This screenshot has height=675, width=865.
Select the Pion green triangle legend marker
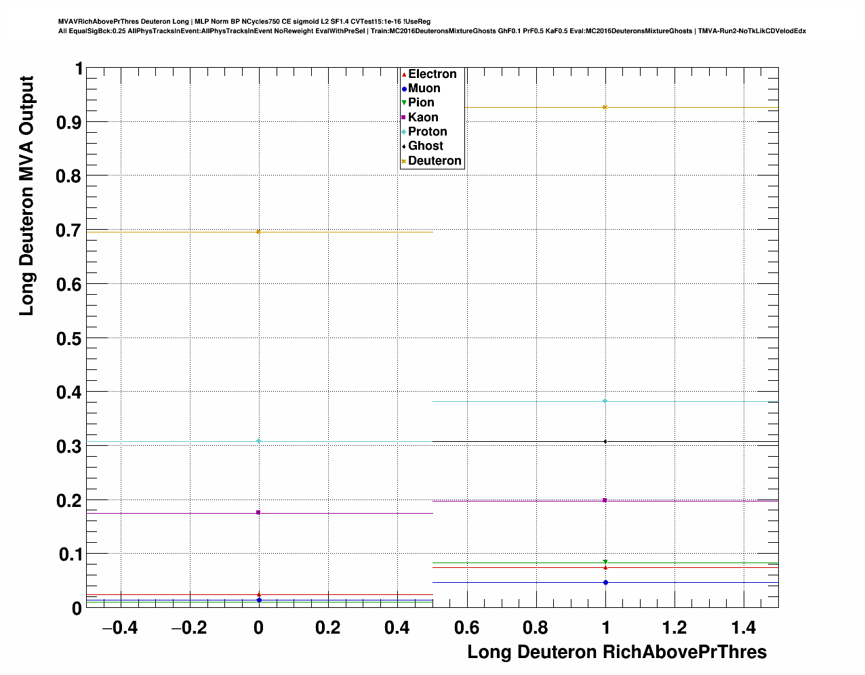tap(404, 103)
